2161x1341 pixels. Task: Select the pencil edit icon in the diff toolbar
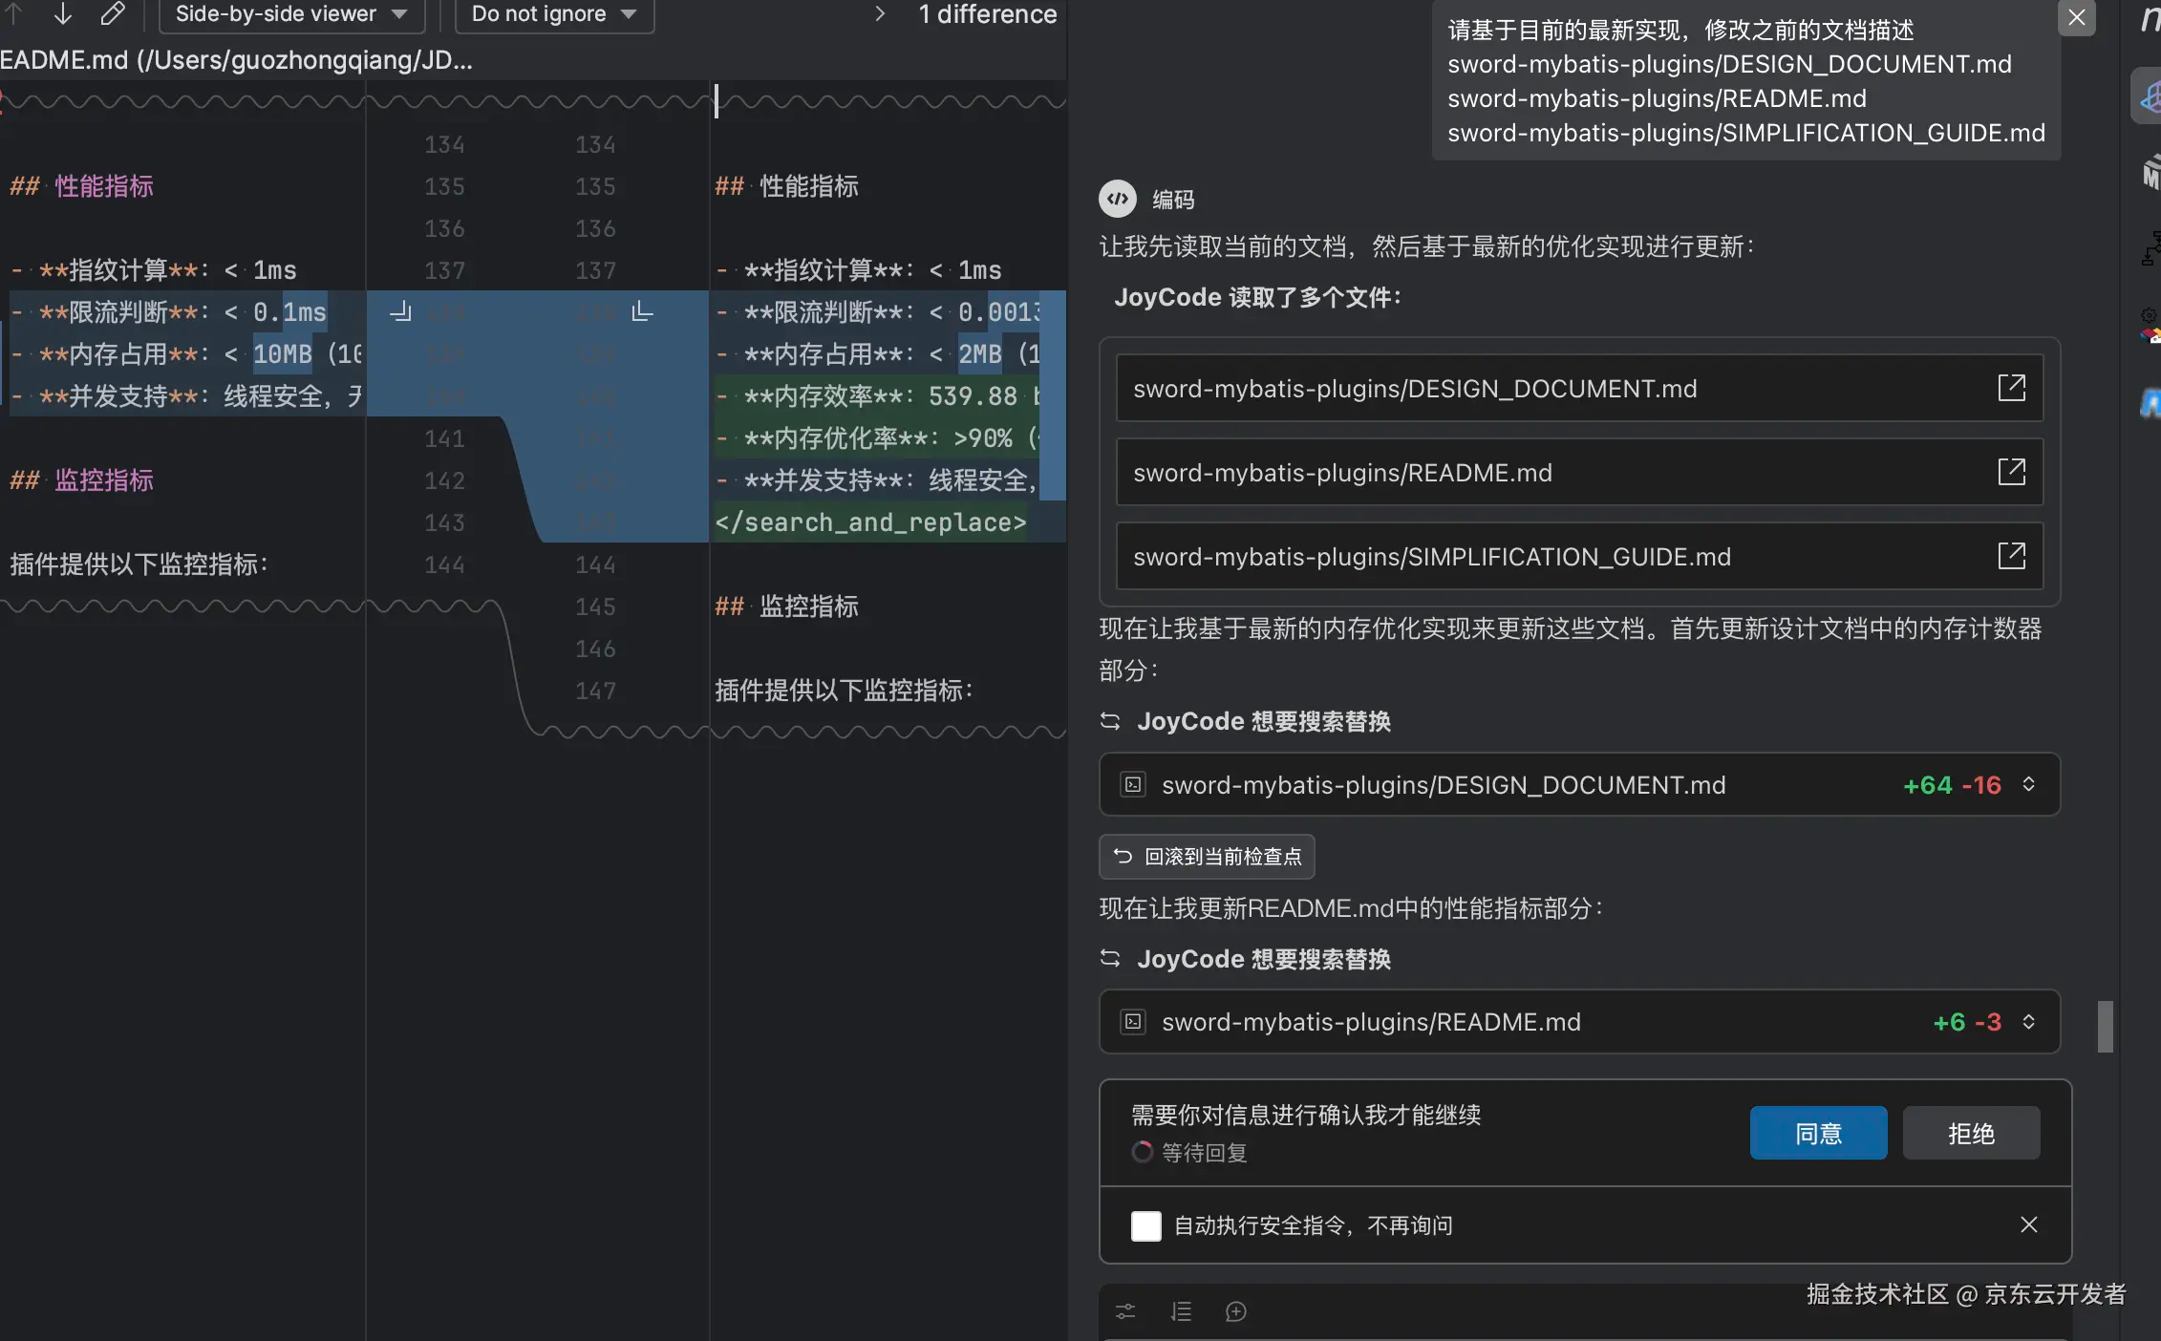[x=113, y=14]
